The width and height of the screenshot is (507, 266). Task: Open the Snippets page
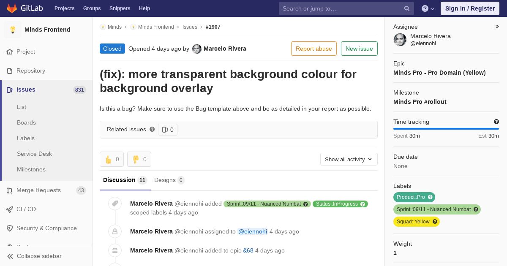[x=120, y=8]
